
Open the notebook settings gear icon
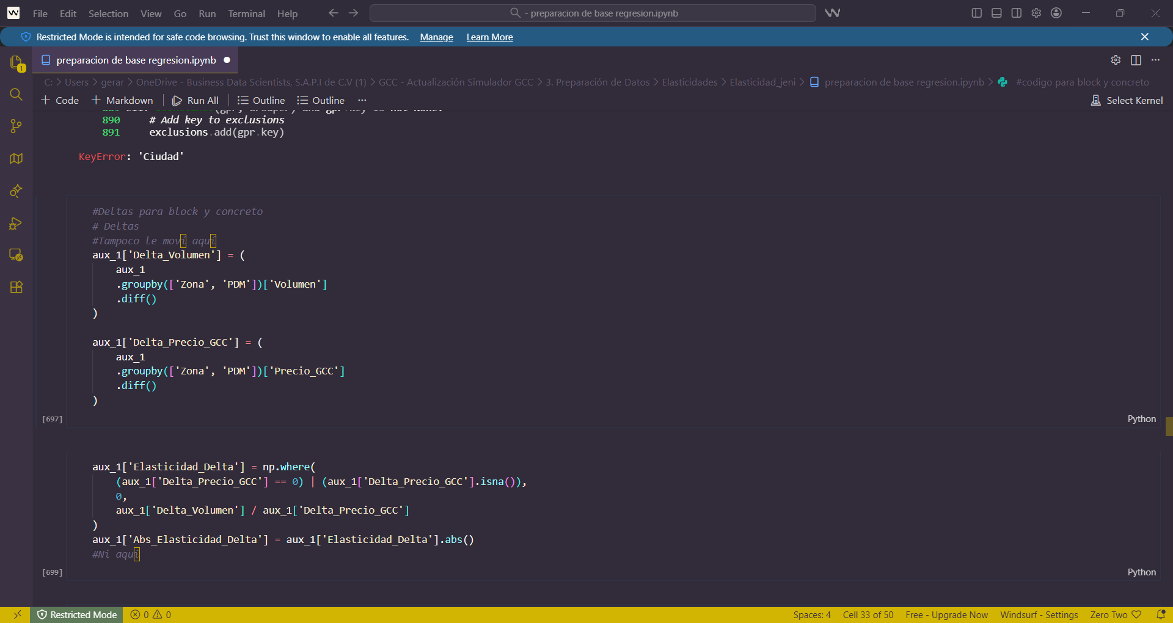click(x=1116, y=60)
